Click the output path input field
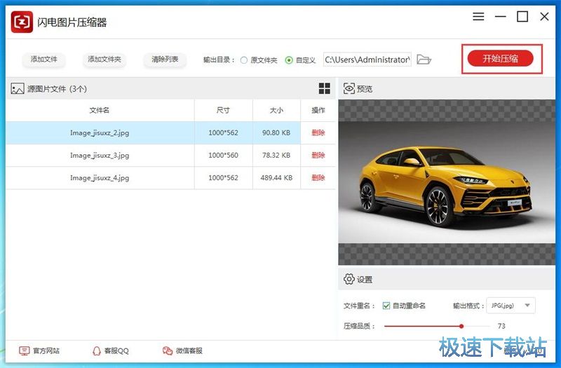Screen dimensions: 561x368 367,60
